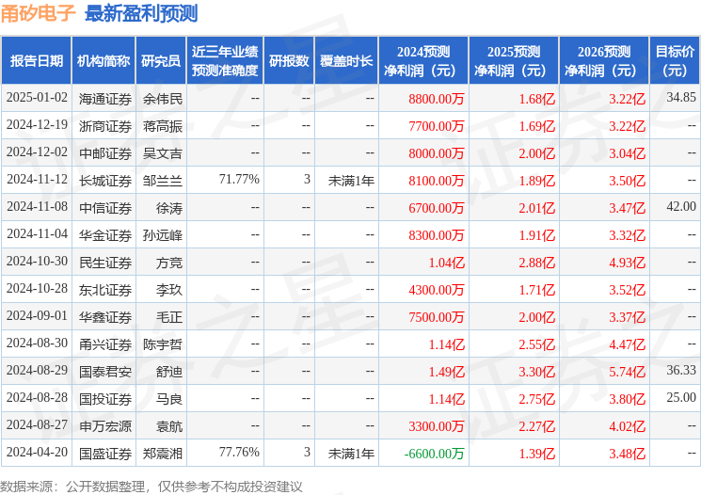Click the 4.47亿 forecast value
Screen dimensions: 701x495
627,344
